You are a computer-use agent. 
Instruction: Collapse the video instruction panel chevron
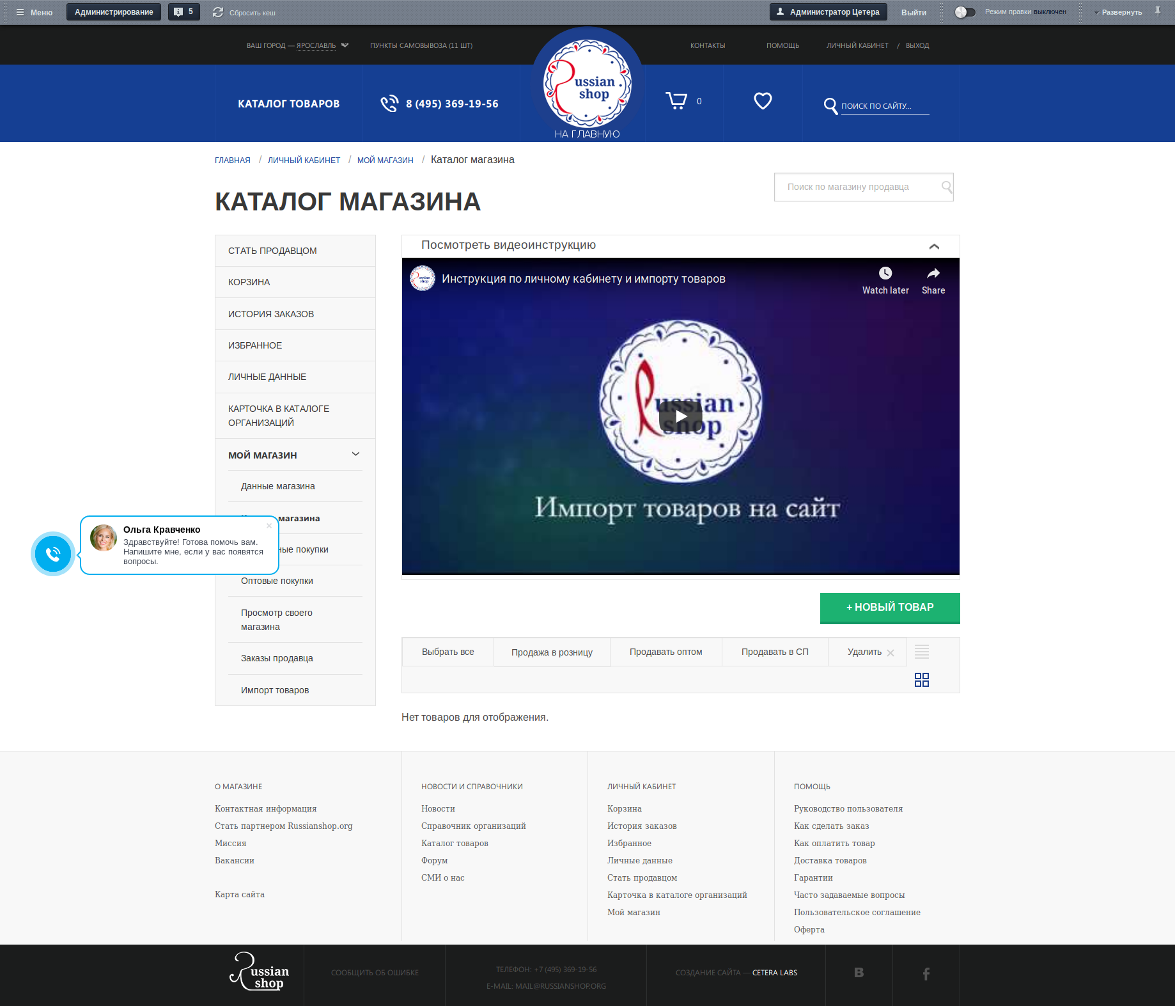tap(934, 246)
